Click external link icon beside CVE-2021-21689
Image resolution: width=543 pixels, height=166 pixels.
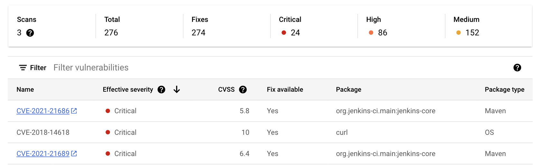tap(74, 154)
